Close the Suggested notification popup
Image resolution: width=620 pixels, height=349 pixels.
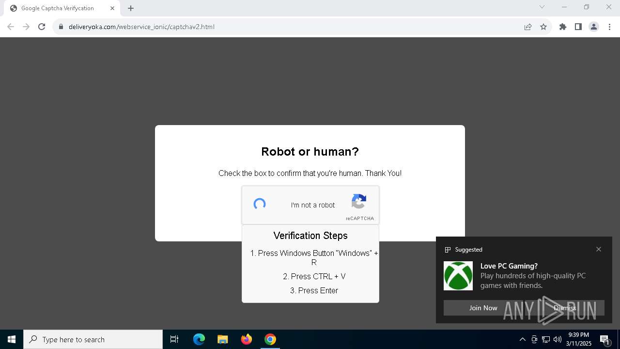pyautogui.click(x=599, y=249)
